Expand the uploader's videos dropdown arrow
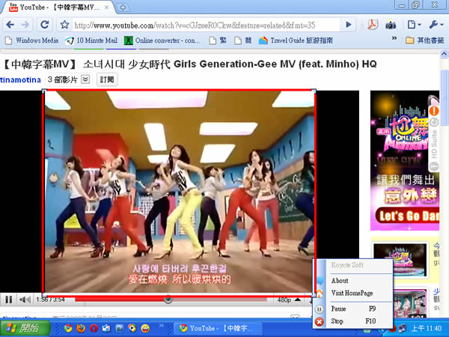This screenshot has height=337, width=449. [85, 79]
